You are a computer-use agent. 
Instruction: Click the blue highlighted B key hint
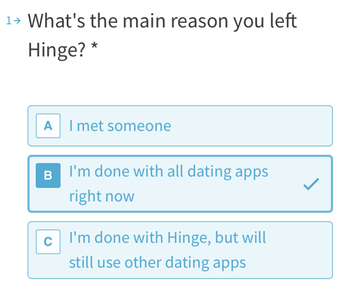48,175
